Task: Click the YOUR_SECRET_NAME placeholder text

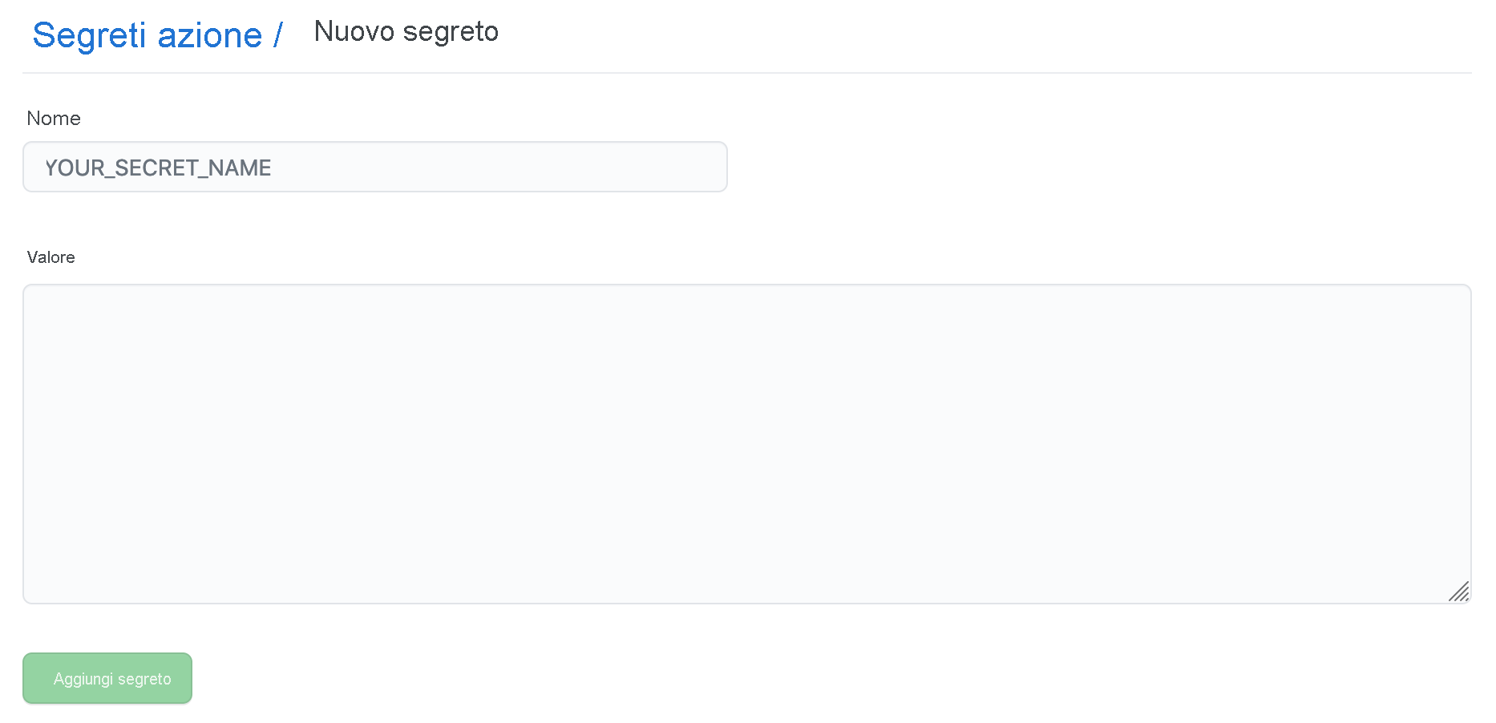Action: pos(158,168)
